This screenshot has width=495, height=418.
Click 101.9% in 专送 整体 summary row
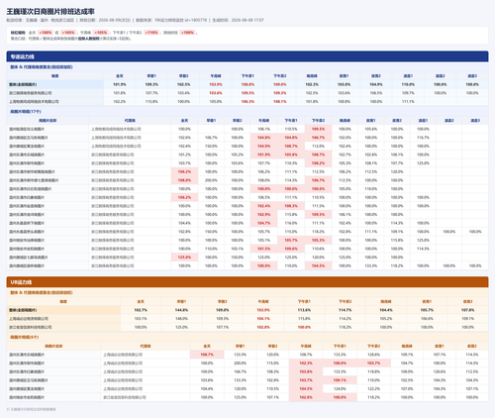(x=120, y=84)
